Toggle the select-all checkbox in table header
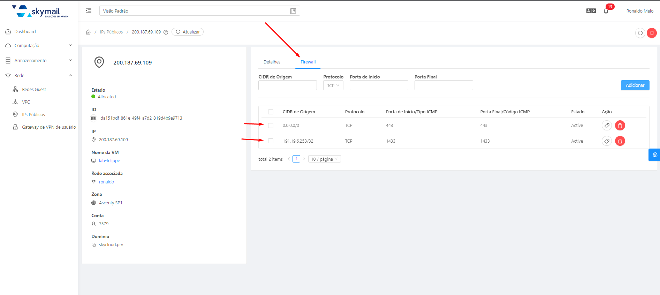This screenshot has width=660, height=295. click(x=271, y=112)
